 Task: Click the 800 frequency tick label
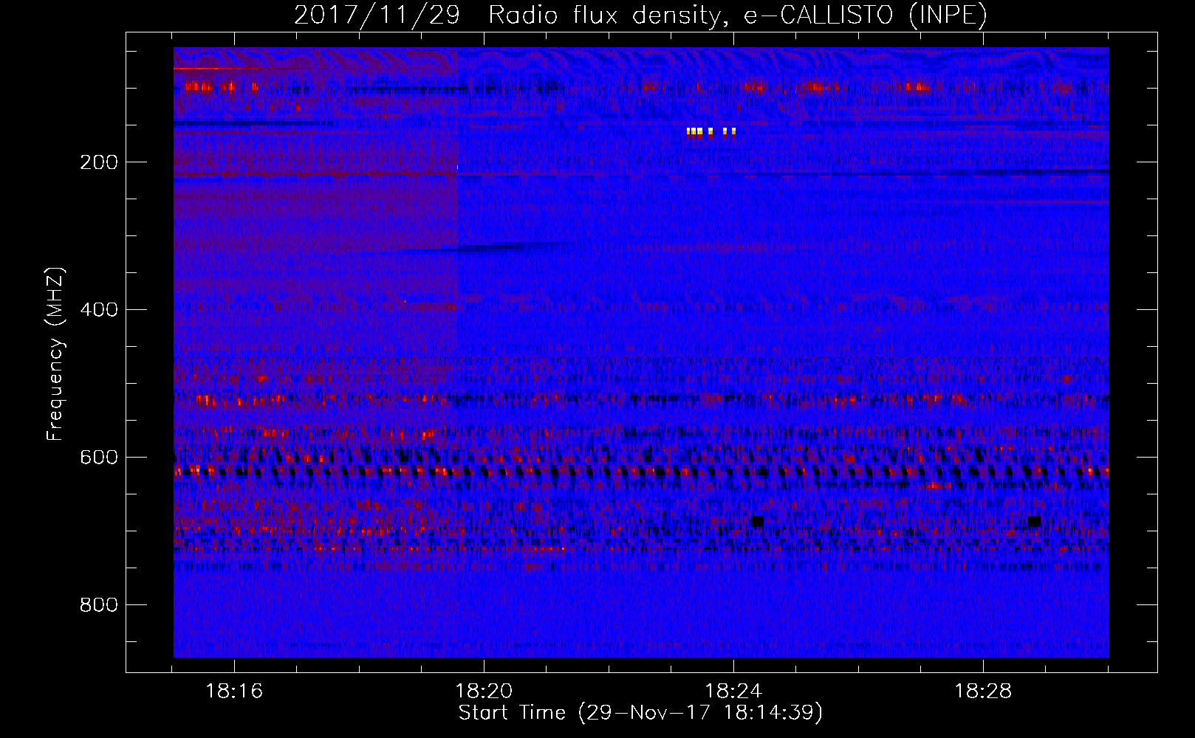click(x=99, y=605)
